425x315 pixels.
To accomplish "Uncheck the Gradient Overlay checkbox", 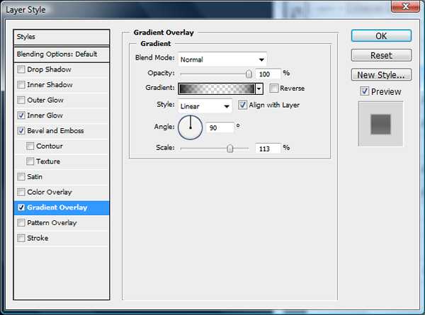I will 21,207.
